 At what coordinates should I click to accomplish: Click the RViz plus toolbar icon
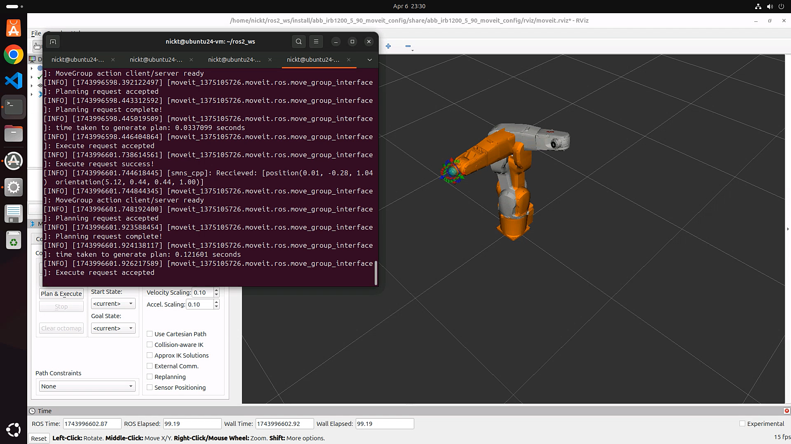pyautogui.click(x=388, y=46)
